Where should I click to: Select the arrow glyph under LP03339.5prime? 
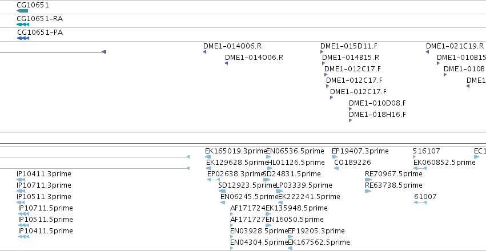pyautogui.click(x=279, y=191)
